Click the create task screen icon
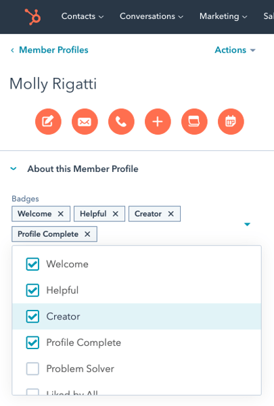This screenshot has height=406, width=274. pyautogui.click(x=194, y=121)
